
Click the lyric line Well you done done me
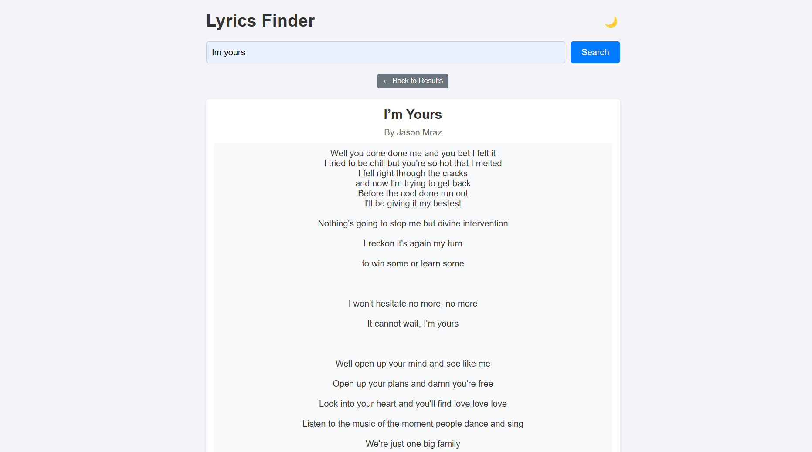click(413, 153)
